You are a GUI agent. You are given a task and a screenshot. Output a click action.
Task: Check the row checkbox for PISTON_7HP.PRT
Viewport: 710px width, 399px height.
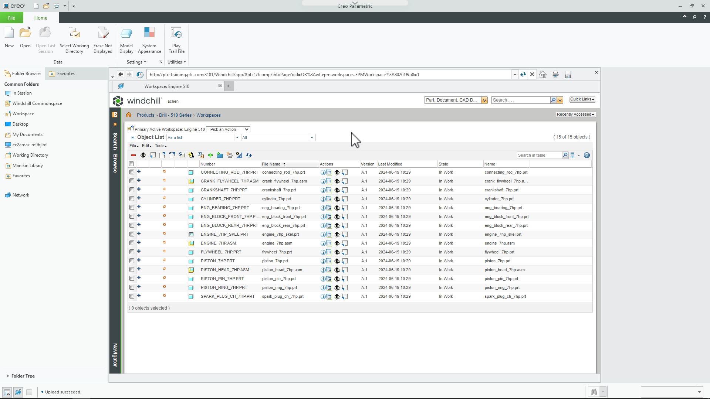click(x=132, y=261)
